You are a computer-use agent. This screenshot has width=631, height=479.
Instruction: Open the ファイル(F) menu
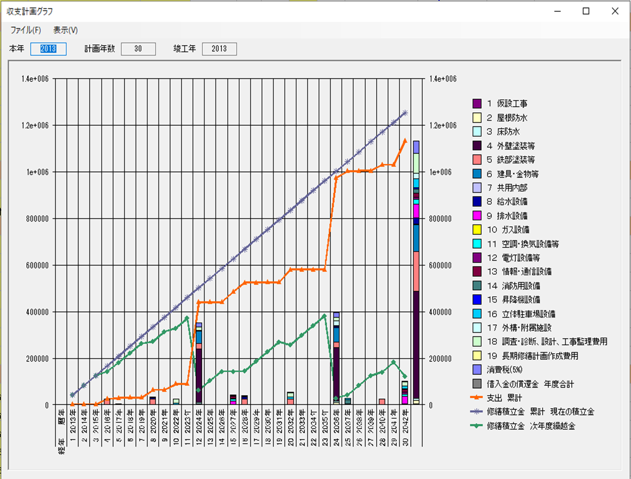pyautogui.click(x=26, y=30)
